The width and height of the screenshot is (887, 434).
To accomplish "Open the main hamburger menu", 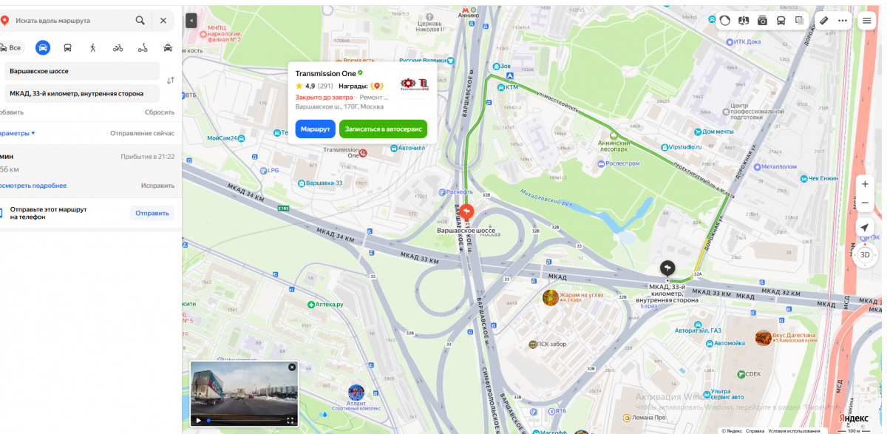I will click(x=866, y=21).
